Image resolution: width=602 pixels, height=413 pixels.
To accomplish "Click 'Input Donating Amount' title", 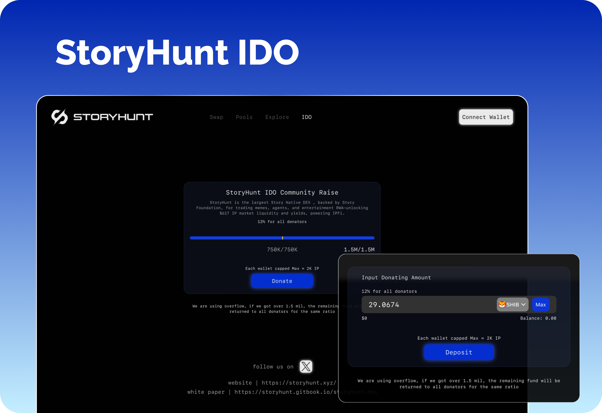I will coord(396,278).
